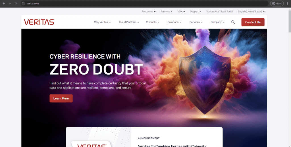Click the browser forward arrow
The width and height of the screenshot is (291, 147).
coord(10,3)
